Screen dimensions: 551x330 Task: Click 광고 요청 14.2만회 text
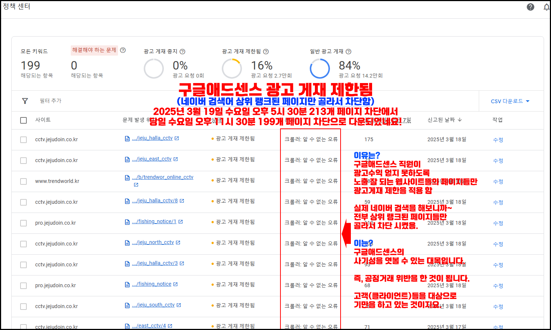pos(360,76)
